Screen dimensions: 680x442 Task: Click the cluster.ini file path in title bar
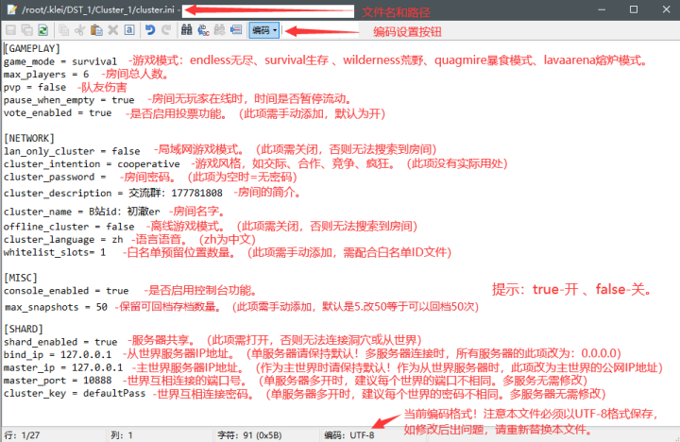tap(98, 9)
